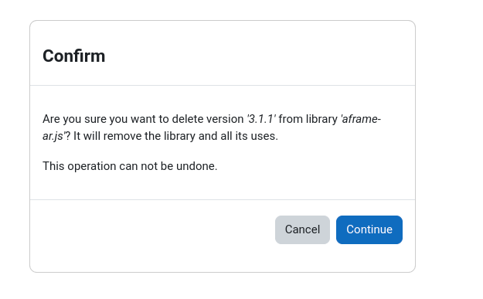Click the 'Are you sure' confirmation message
Viewport: 483px width, 299px height.
[212, 127]
